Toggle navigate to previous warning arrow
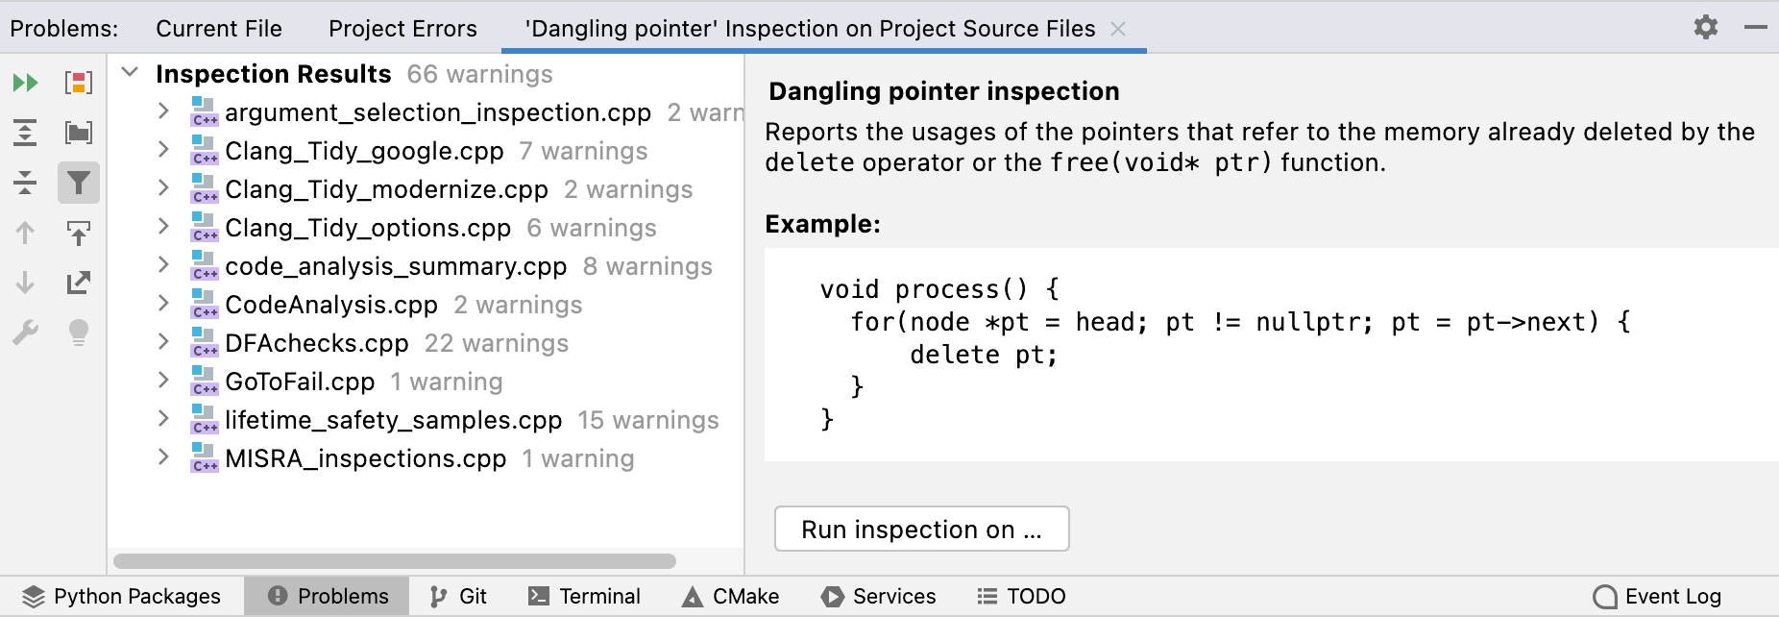This screenshot has width=1779, height=617. [26, 233]
